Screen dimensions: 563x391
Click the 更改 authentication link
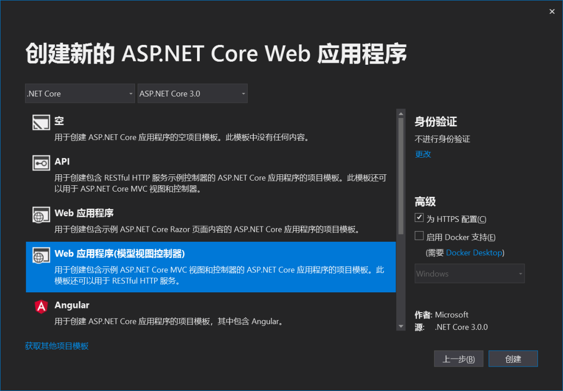(423, 155)
